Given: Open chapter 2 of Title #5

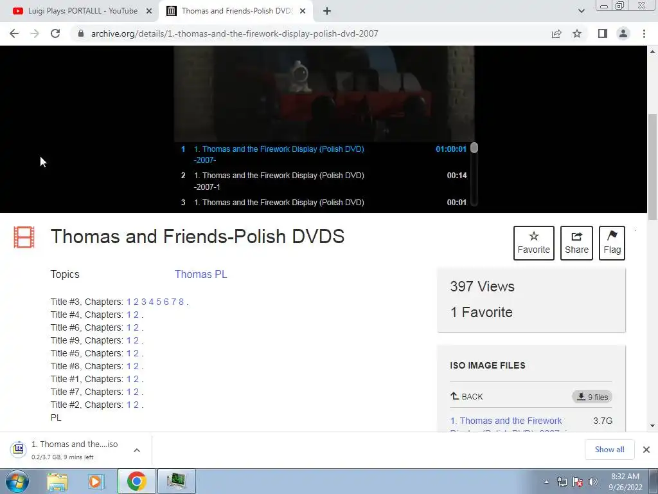Looking at the screenshot, I should point(136,353).
